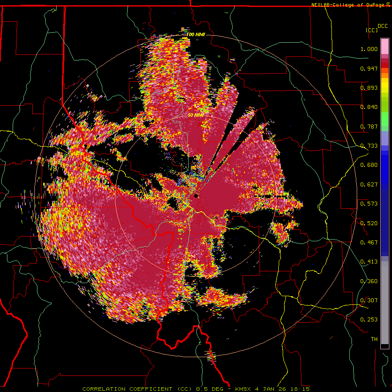The image size is (392, 392).
Task: Select the TH threshold label
Action: [x=374, y=339]
